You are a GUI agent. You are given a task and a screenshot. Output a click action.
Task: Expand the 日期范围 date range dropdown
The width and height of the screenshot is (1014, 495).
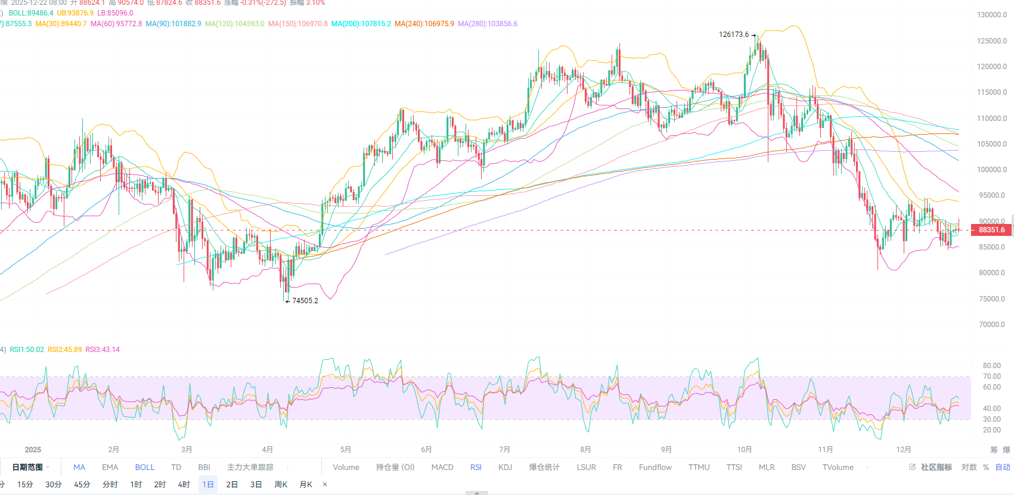30,467
